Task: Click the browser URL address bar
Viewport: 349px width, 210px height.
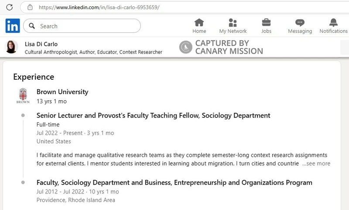Action: tap(185, 7)
